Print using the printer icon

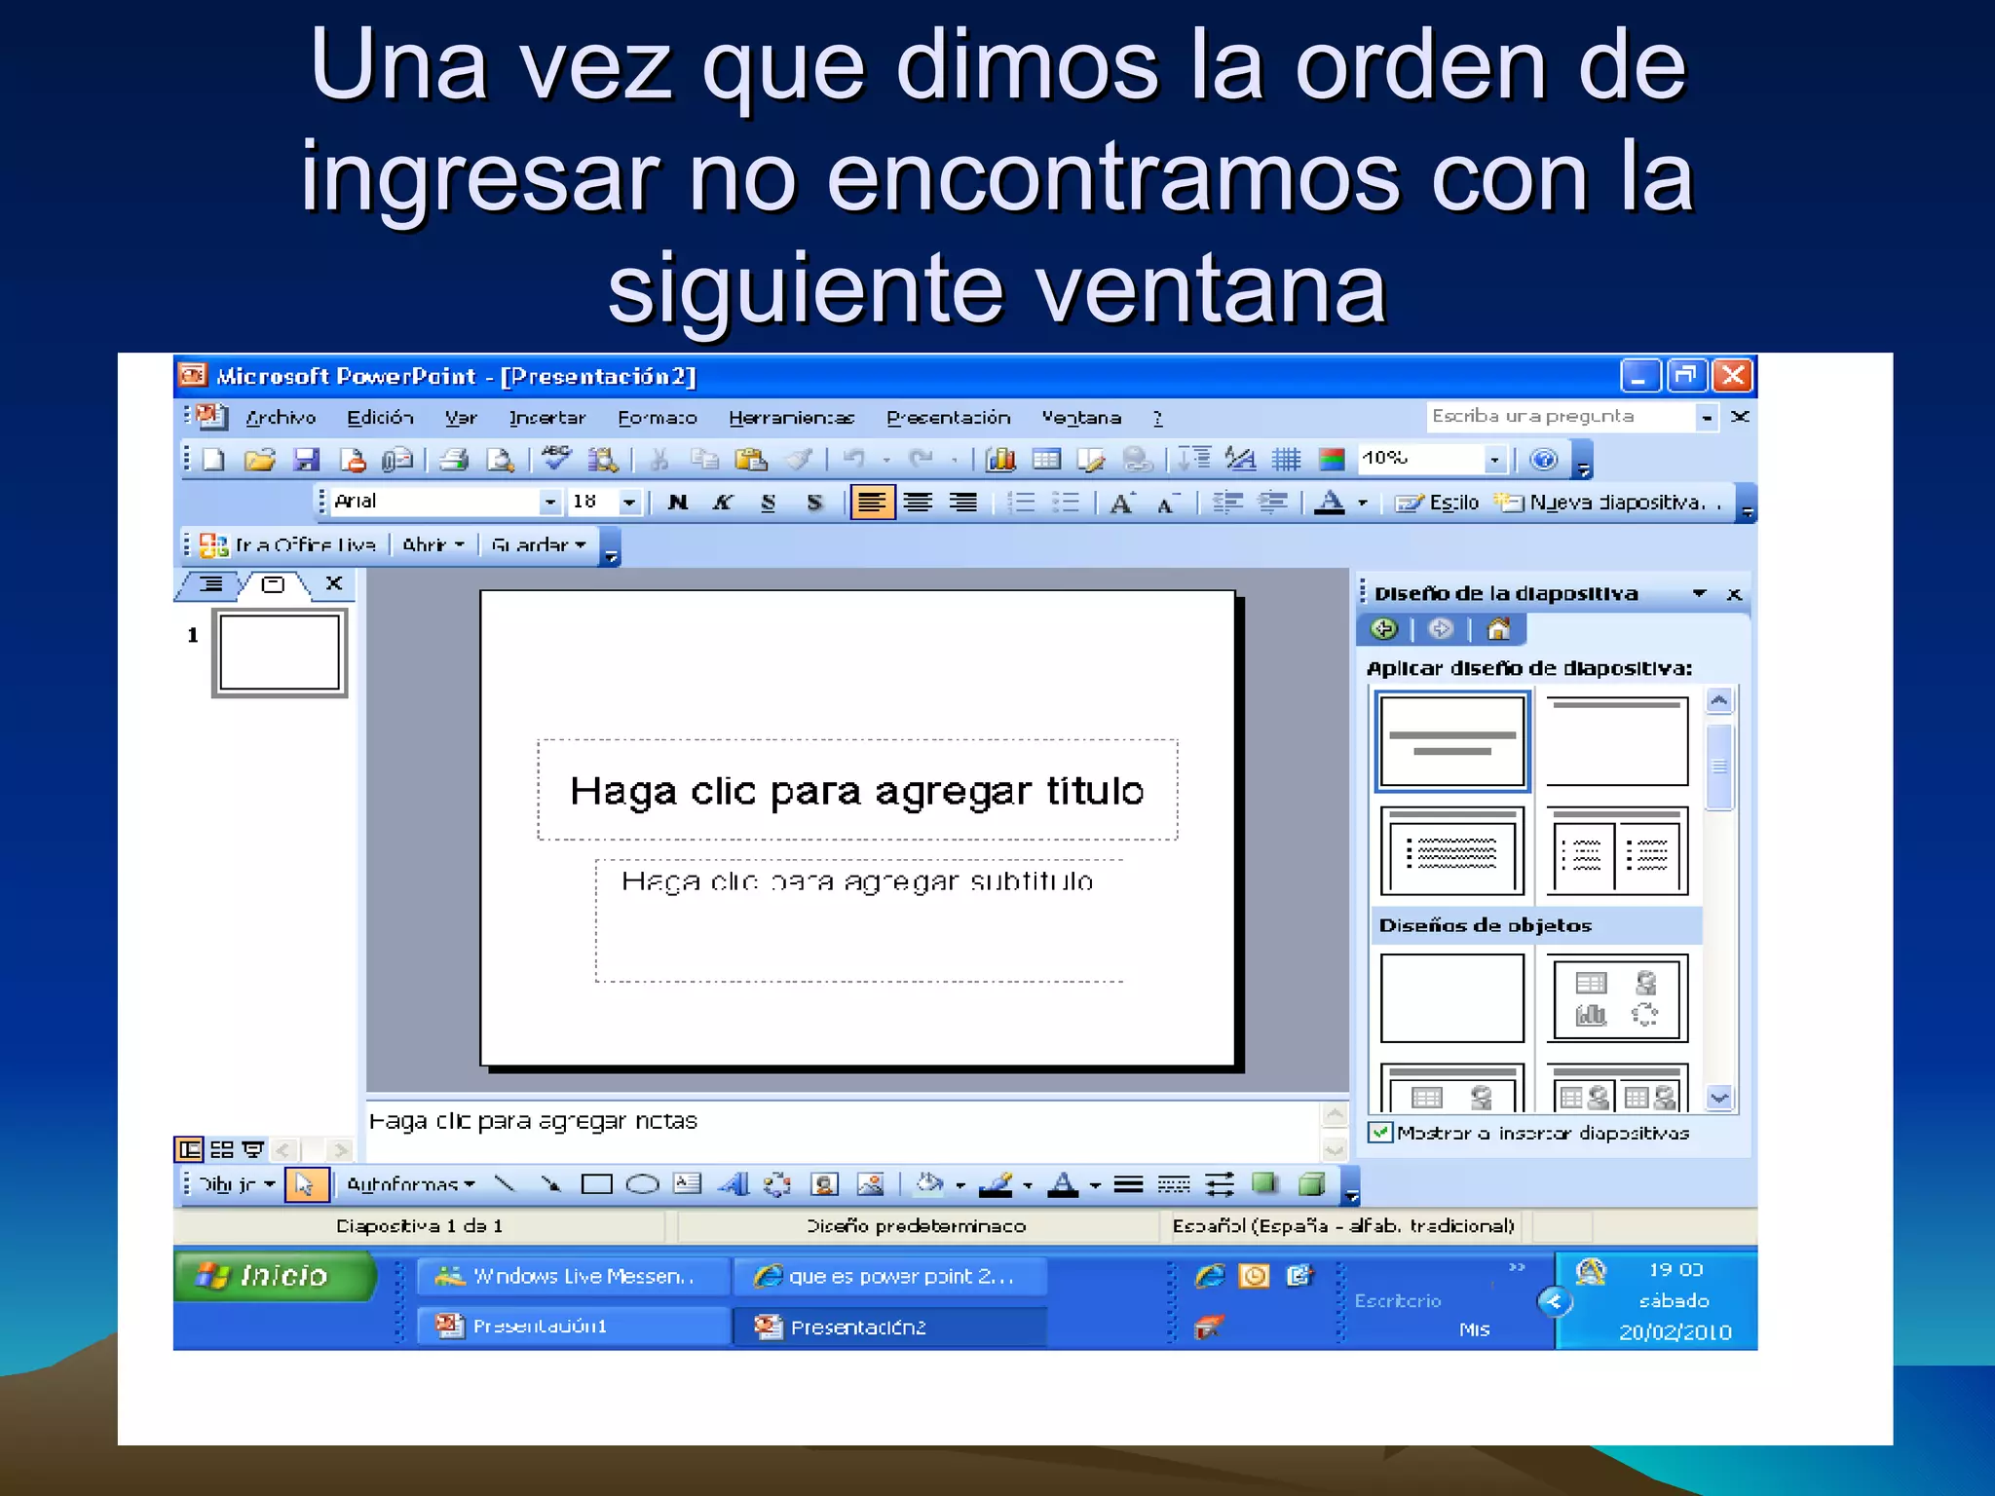click(x=454, y=459)
